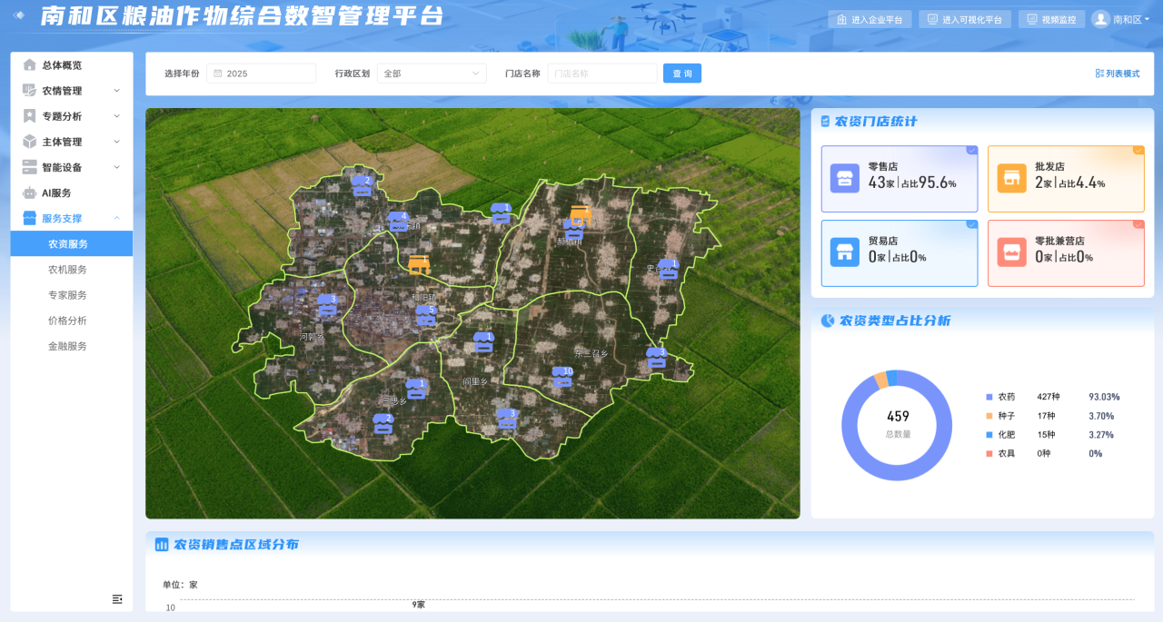Toggle the 批发店 store type card
This screenshot has height=622, width=1163.
[x=1065, y=179]
